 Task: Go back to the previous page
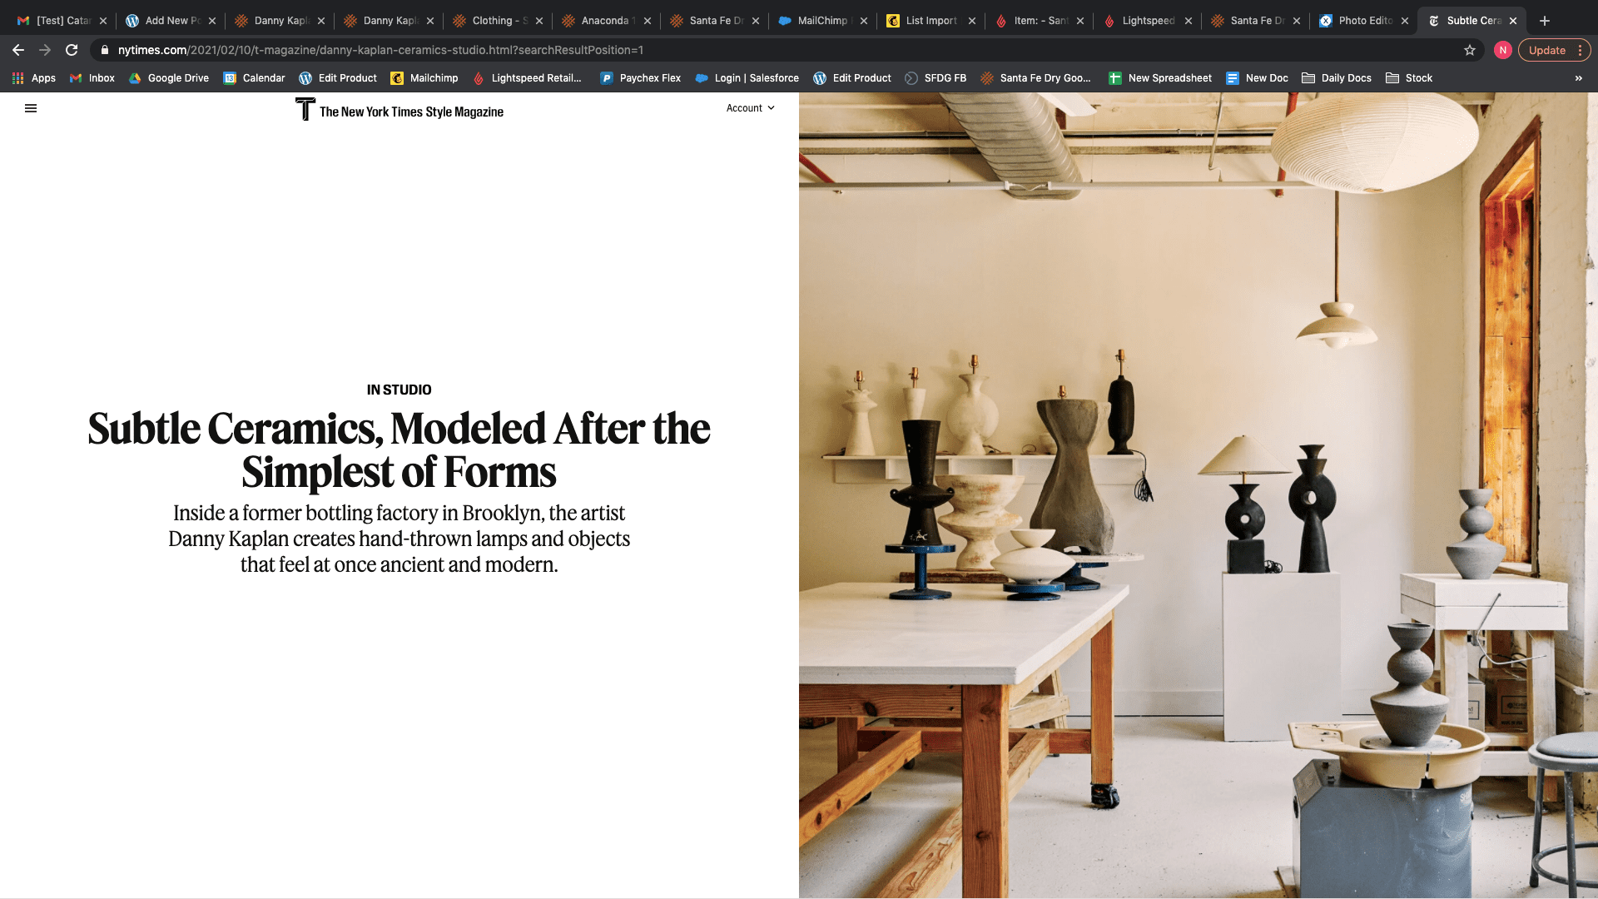pyautogui.click(x=18, y=50)
